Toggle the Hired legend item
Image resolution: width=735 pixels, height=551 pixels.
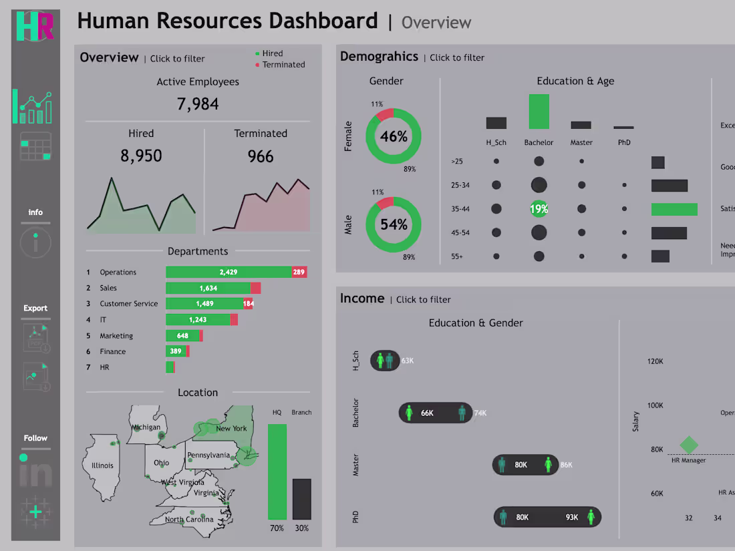click(270, 53)
